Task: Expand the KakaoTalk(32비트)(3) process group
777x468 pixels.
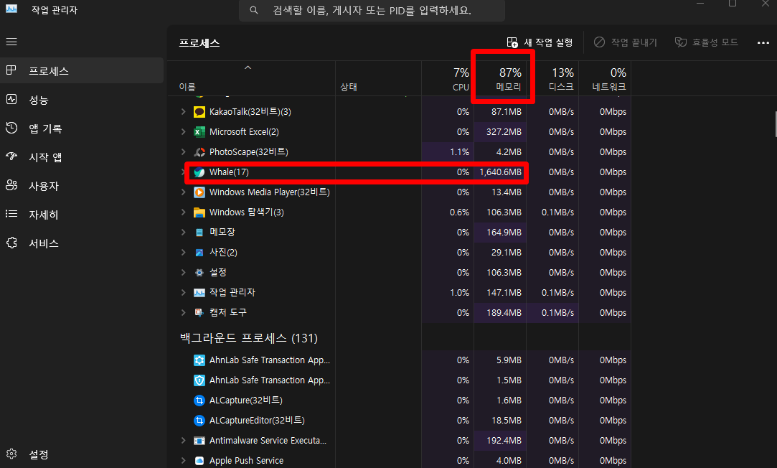Action: 184,112
